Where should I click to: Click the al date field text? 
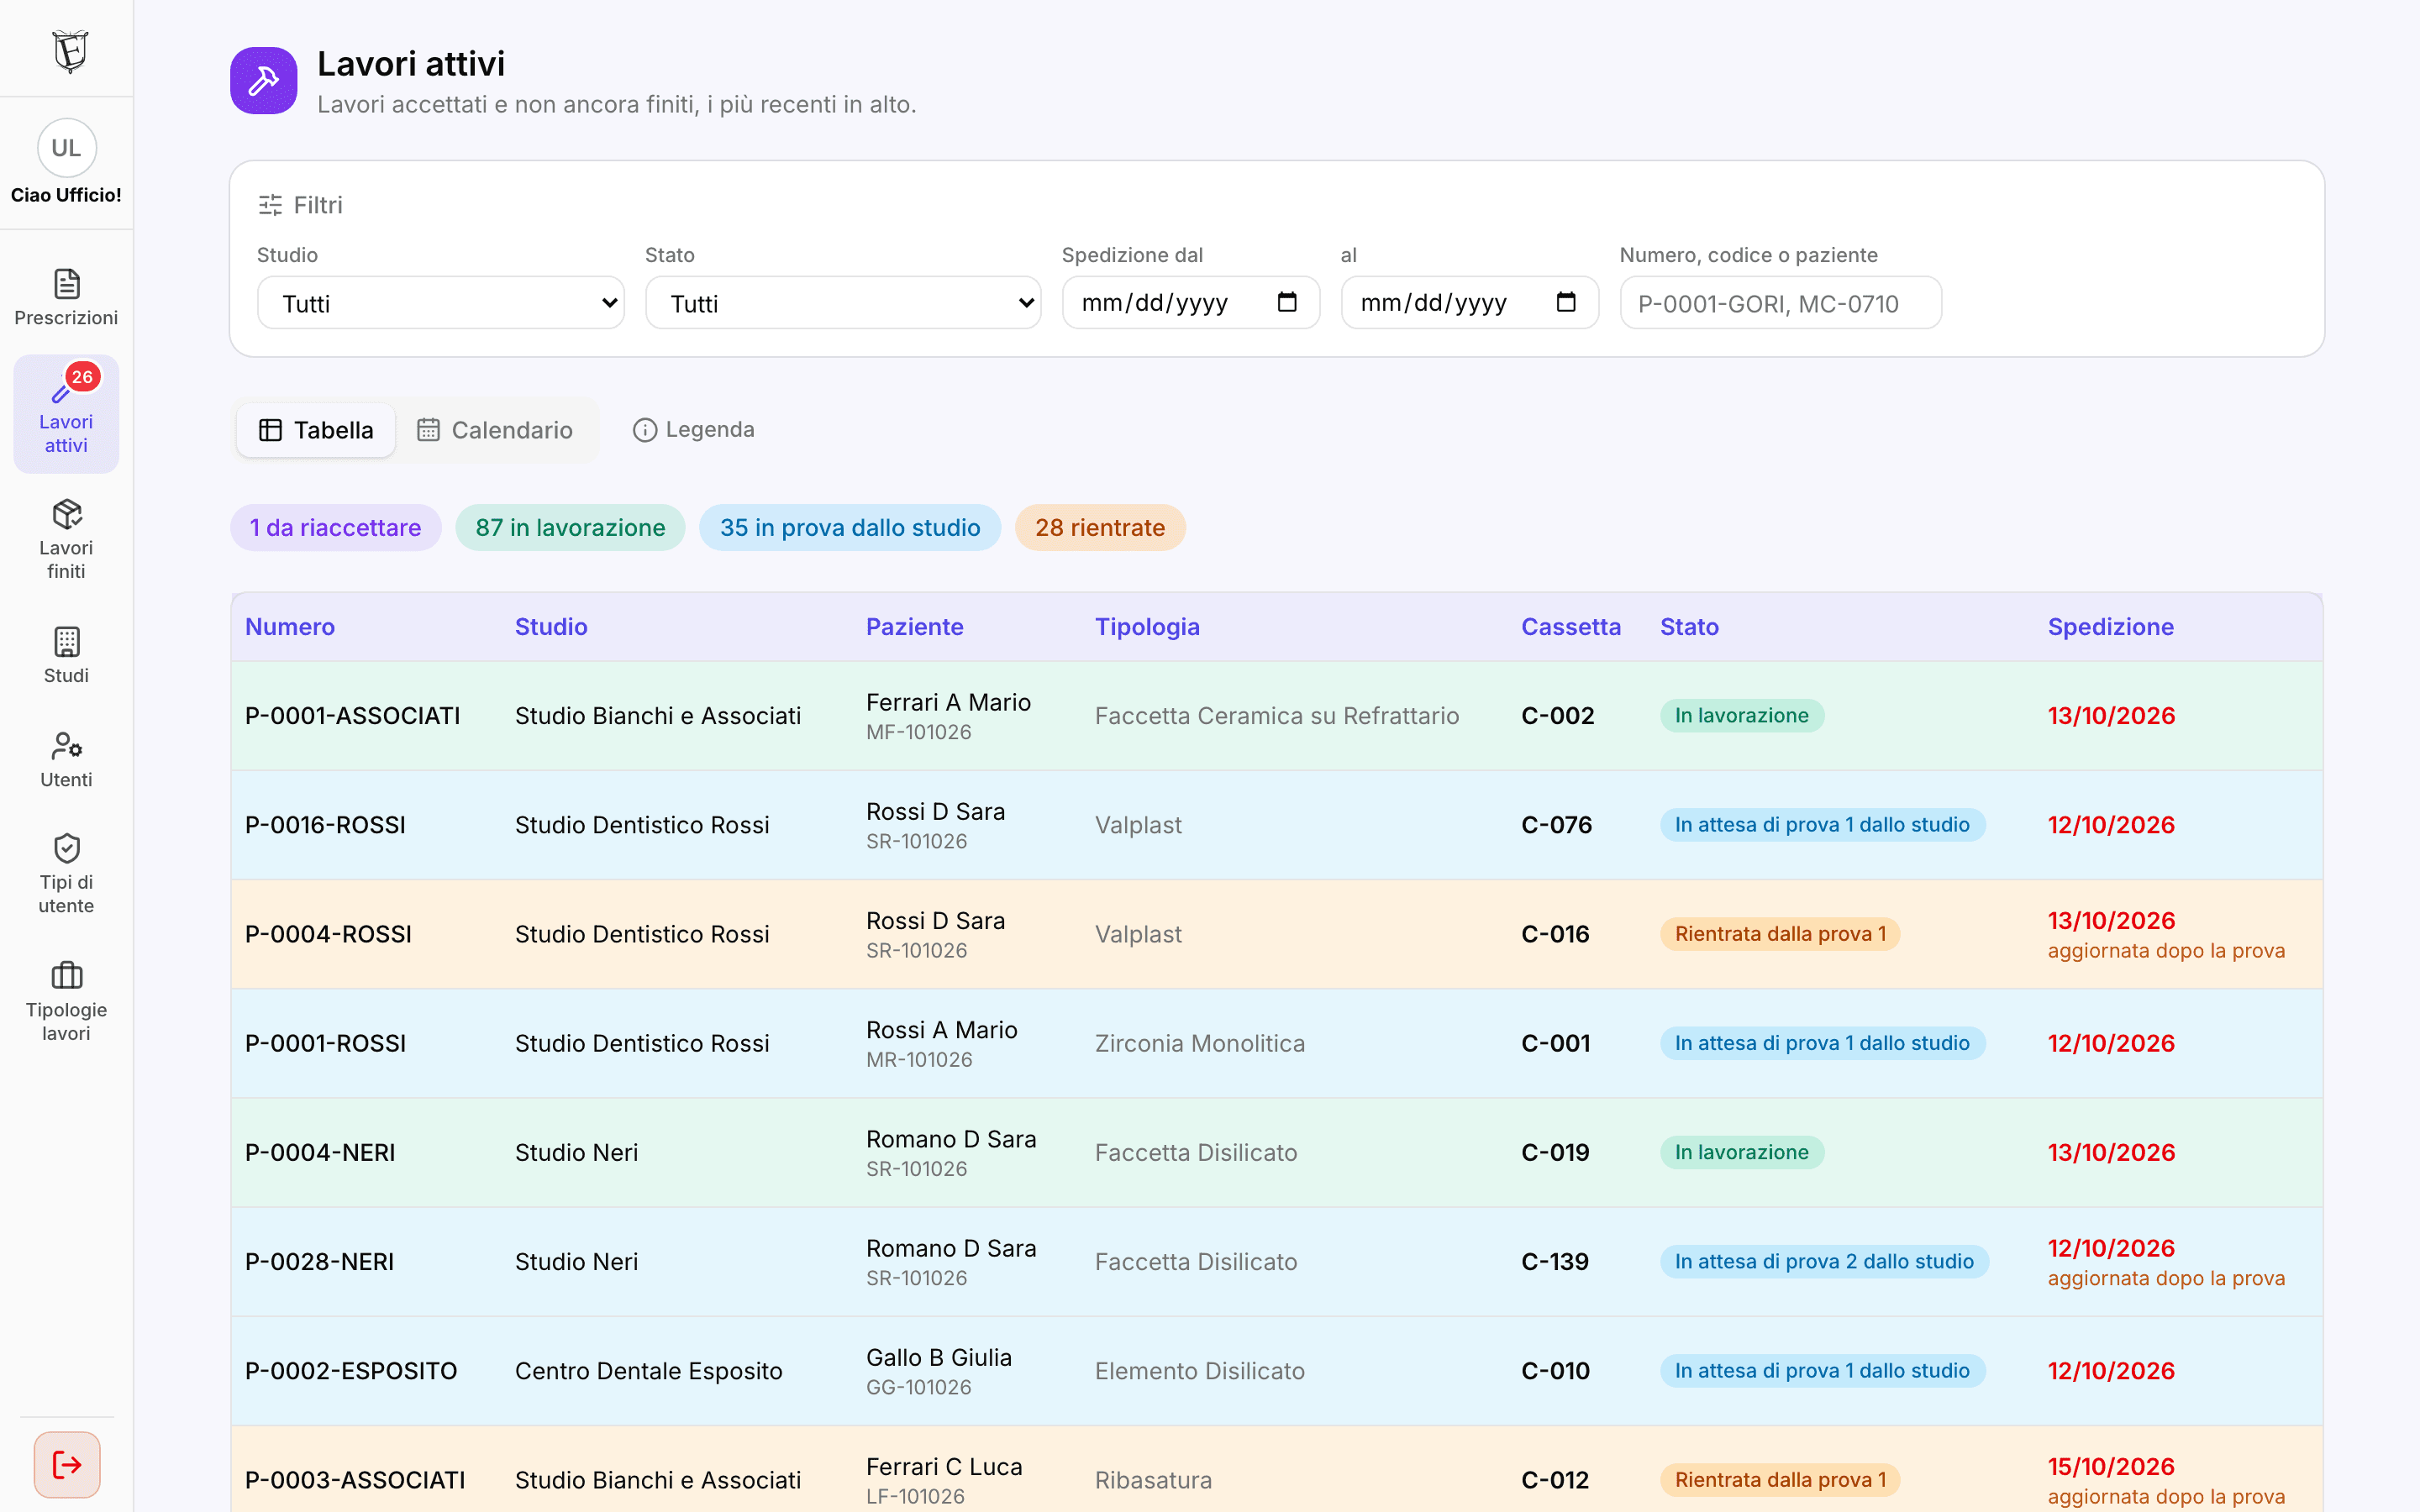click(1434, 303)
